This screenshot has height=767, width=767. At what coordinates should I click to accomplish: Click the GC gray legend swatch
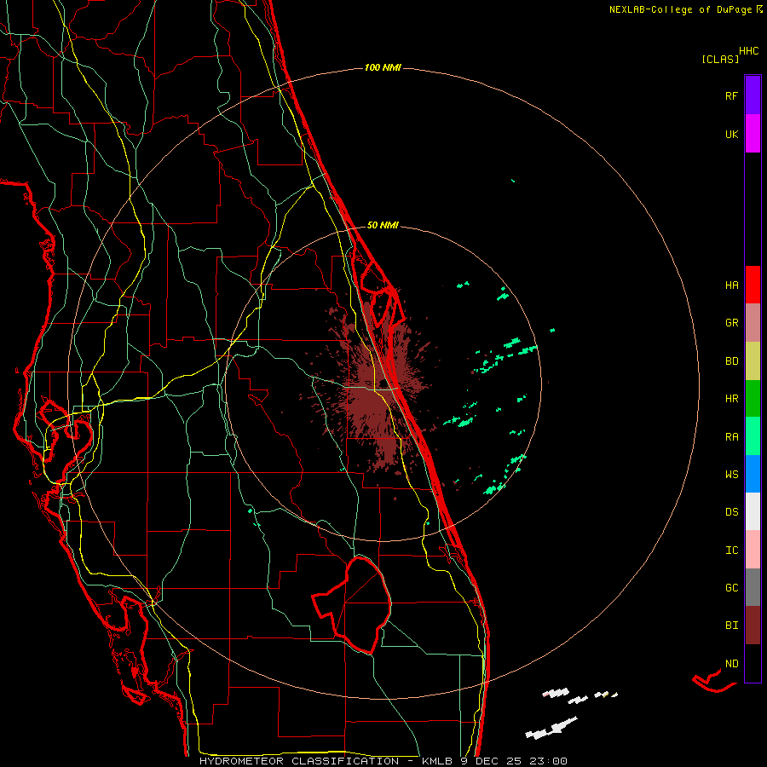point(753,587)
